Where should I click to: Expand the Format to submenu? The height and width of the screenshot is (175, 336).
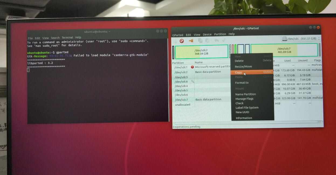(x=252, y=83)
